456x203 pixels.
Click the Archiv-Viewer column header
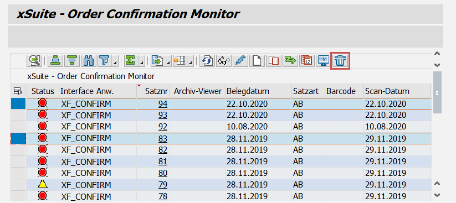(198, 91)
